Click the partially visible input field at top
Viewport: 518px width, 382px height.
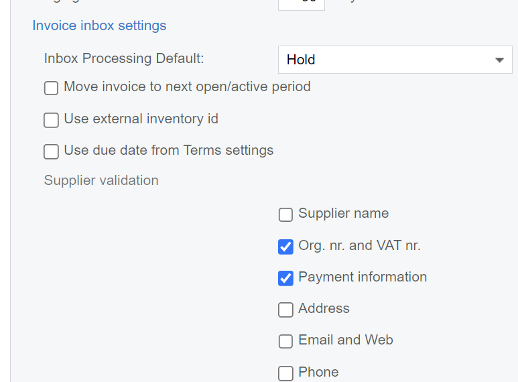pos(301,4)
